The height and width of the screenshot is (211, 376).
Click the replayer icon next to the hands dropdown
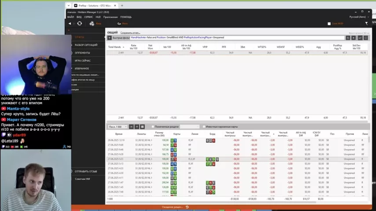131,127
